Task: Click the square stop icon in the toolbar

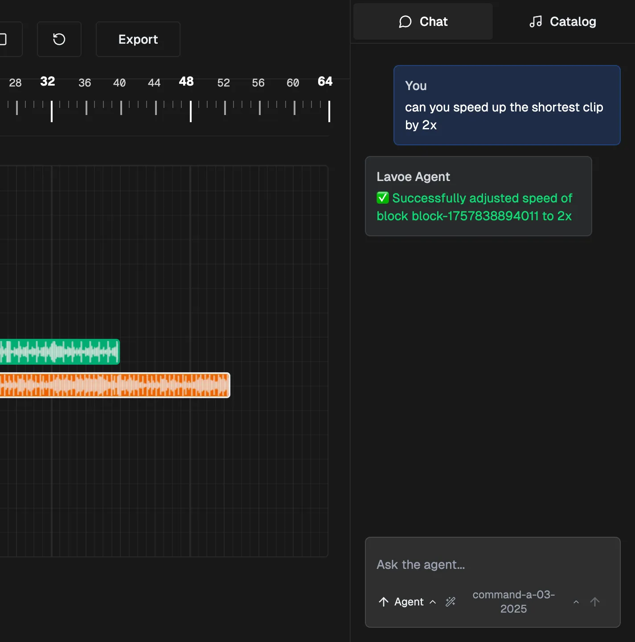Action: point(4,39)
